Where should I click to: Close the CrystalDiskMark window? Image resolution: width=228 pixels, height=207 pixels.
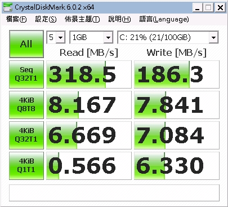click(220, 8)
